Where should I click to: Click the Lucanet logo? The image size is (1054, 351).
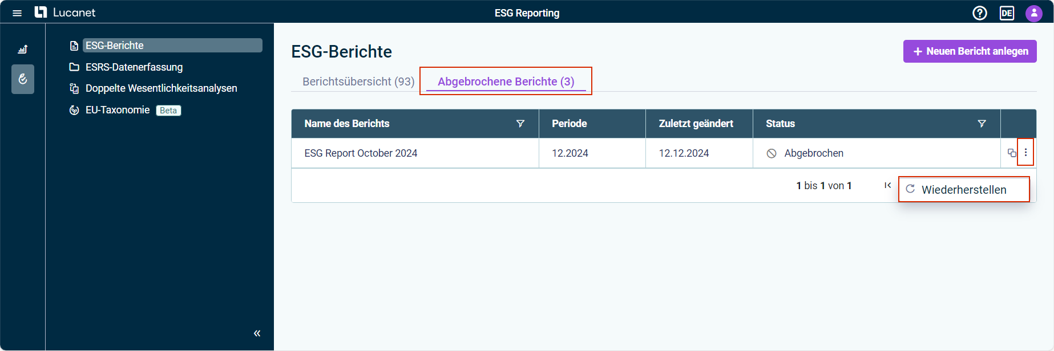click(x=65, y=13)
